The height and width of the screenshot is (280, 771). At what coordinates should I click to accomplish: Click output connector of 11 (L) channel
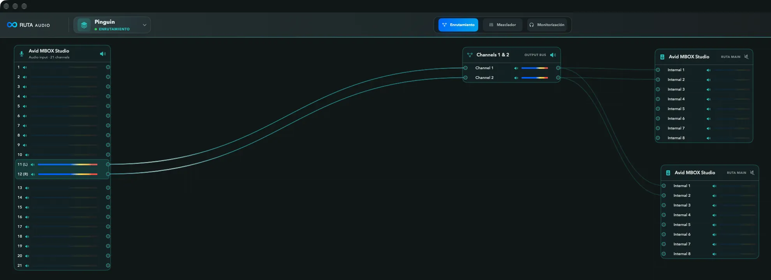[x=108, y=164]
